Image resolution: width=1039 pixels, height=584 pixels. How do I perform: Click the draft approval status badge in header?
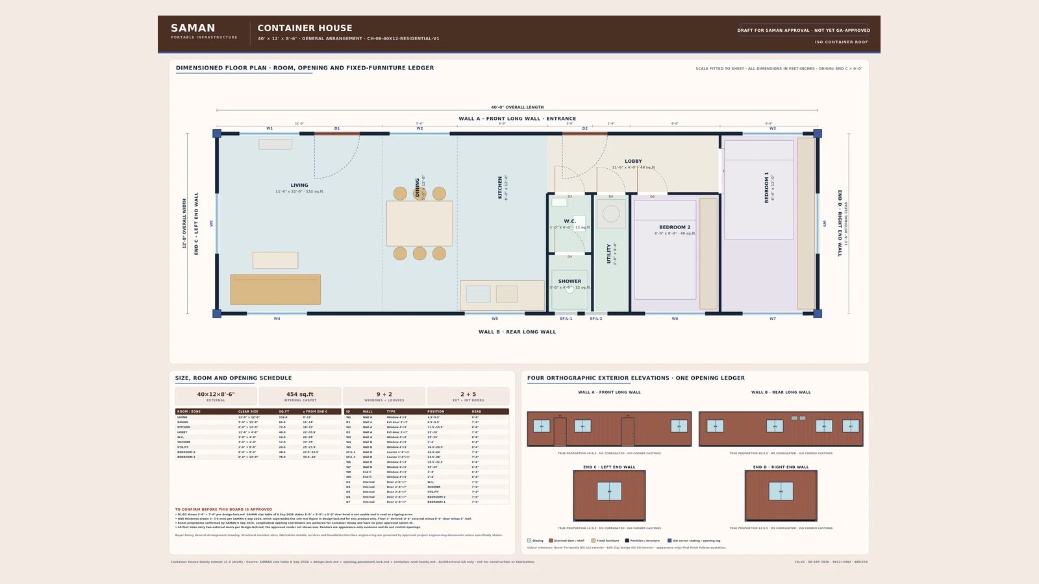pyautogui.click(x=803, y=30)
